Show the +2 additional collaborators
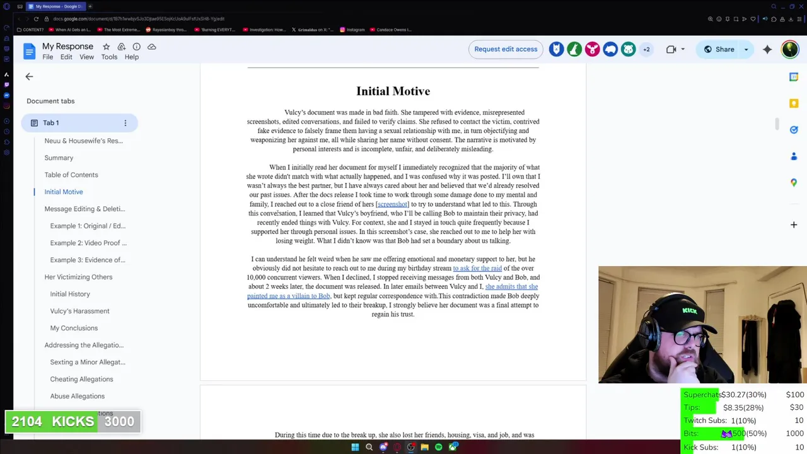This screenshot has width=807, height=454. point(646,49)
